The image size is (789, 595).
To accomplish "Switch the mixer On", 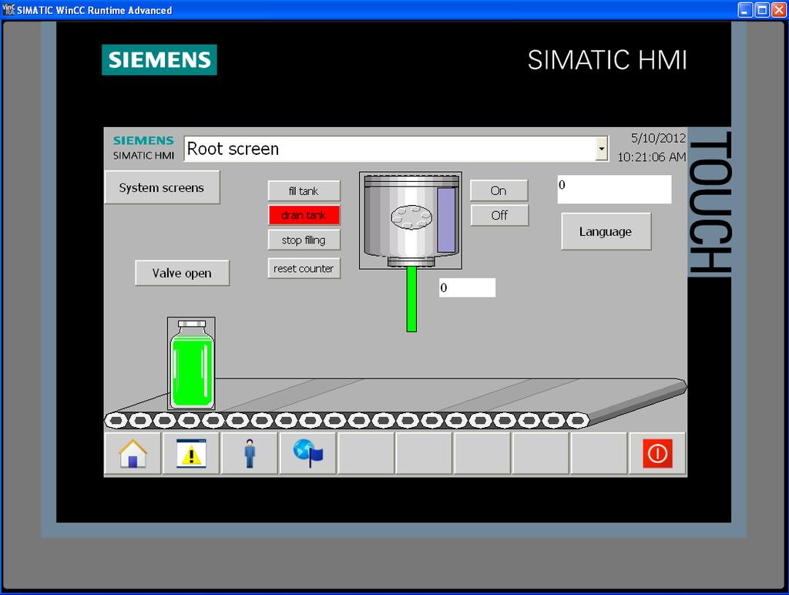I will click(x=499, y=190).
